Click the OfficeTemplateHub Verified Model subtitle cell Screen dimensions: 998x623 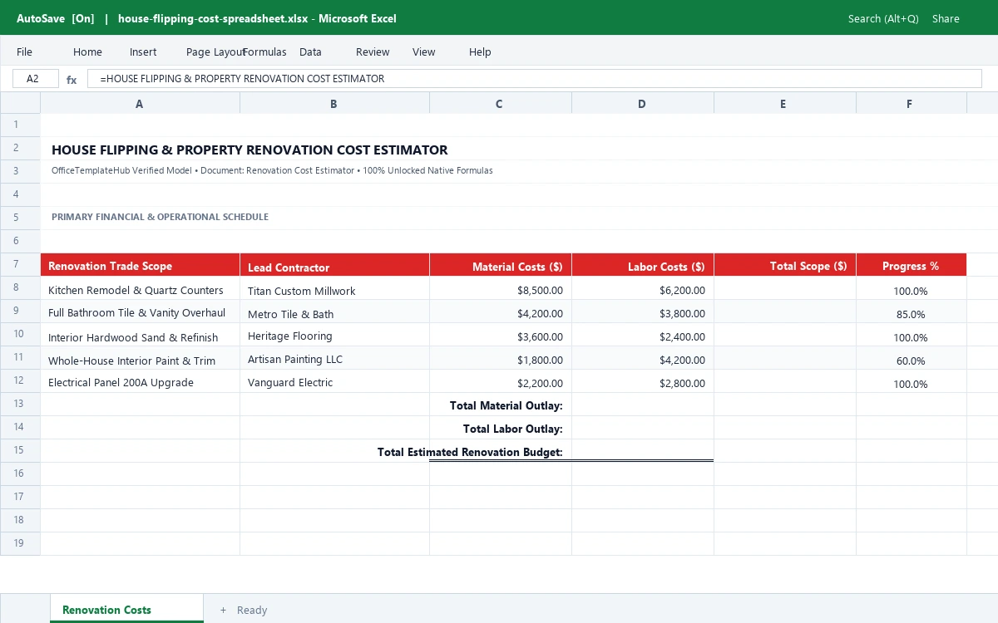[272, 170]
